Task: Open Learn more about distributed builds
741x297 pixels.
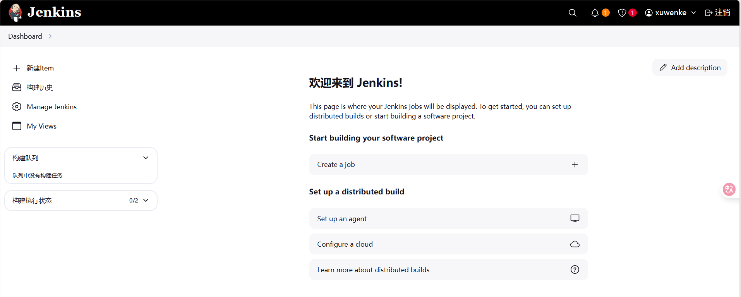Action: click(x=448, y=270)
